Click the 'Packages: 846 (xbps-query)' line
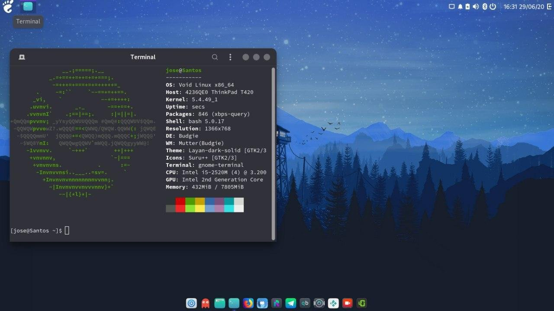The image size is (554, 311). tap(208, 114)
